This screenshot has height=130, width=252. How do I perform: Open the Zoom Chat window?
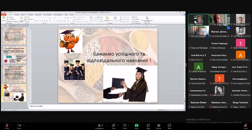click(113, 125)
